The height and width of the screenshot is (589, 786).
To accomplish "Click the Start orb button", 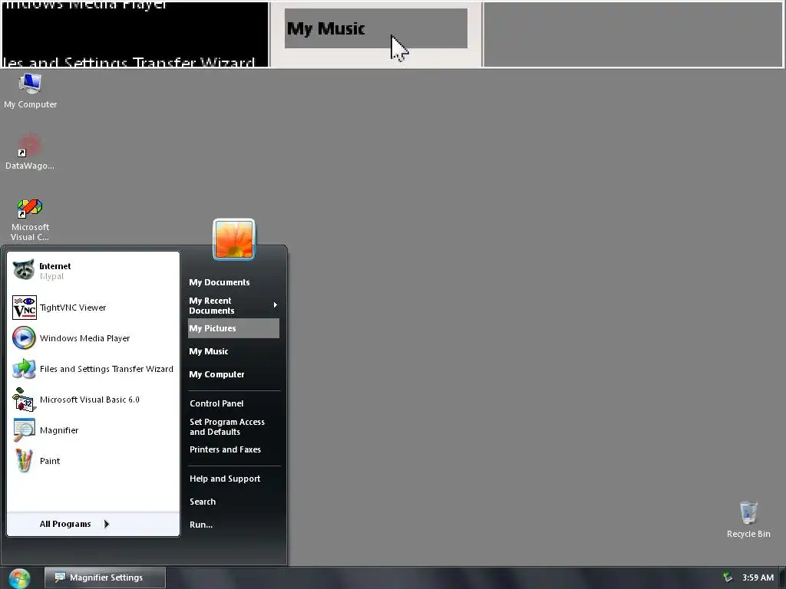I will [19, 578].
